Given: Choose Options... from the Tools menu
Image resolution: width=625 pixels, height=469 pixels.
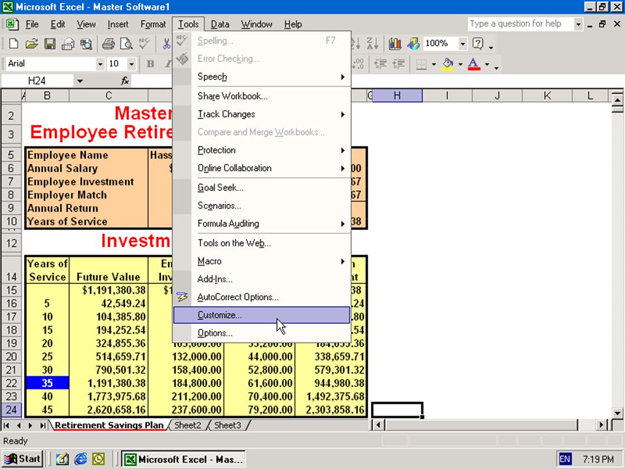Looking at the screenshot, I should pyautogui.click(x=262, y=333).
